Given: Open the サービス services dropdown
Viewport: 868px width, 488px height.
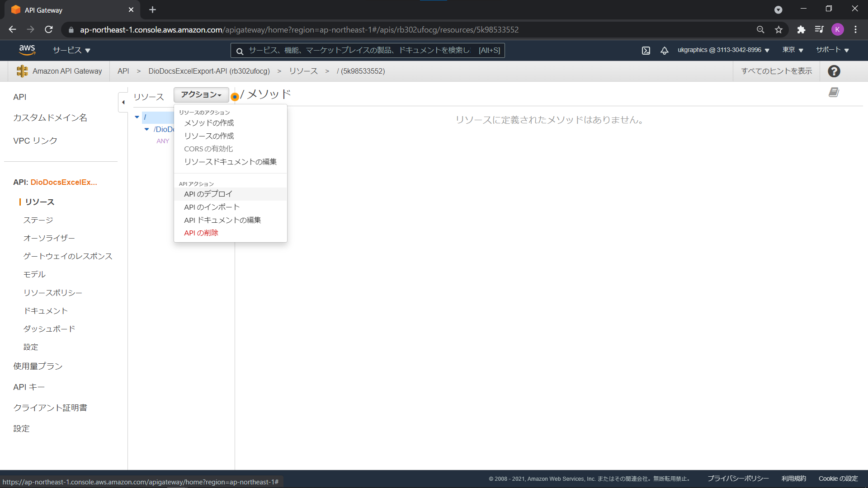Looking at the screenshot, I should point(71,50).
